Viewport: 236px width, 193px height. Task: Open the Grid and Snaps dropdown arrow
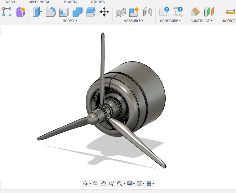coord(144,184)
